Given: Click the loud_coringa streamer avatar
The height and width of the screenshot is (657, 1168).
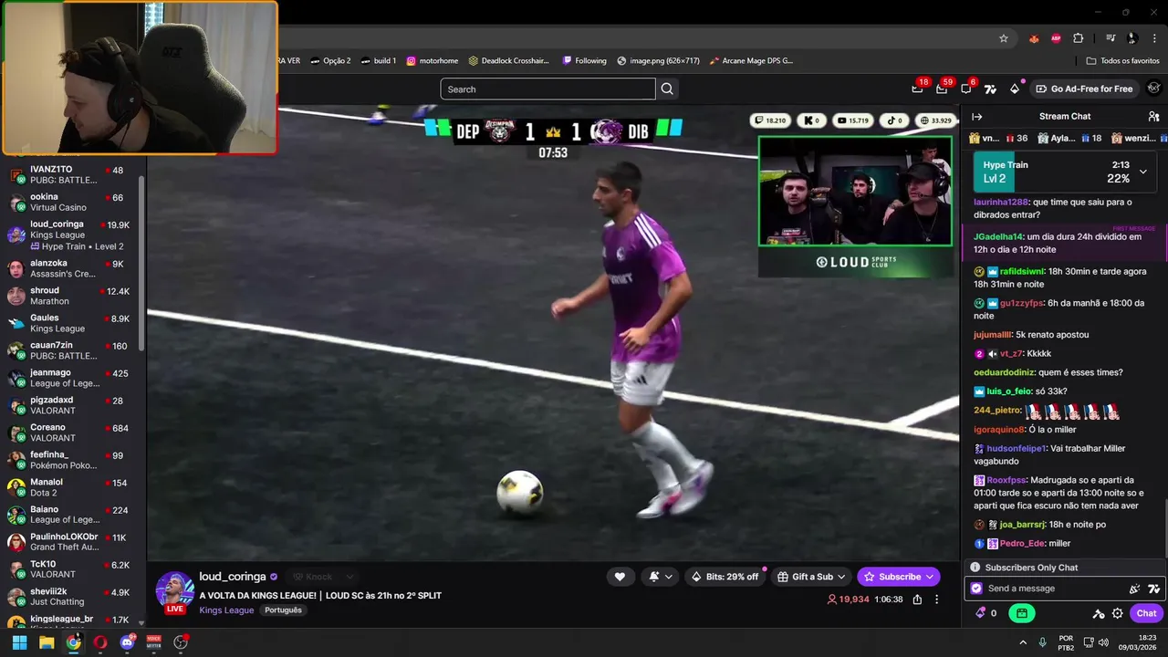Looking at the screenshot, I should coord(174,590).
